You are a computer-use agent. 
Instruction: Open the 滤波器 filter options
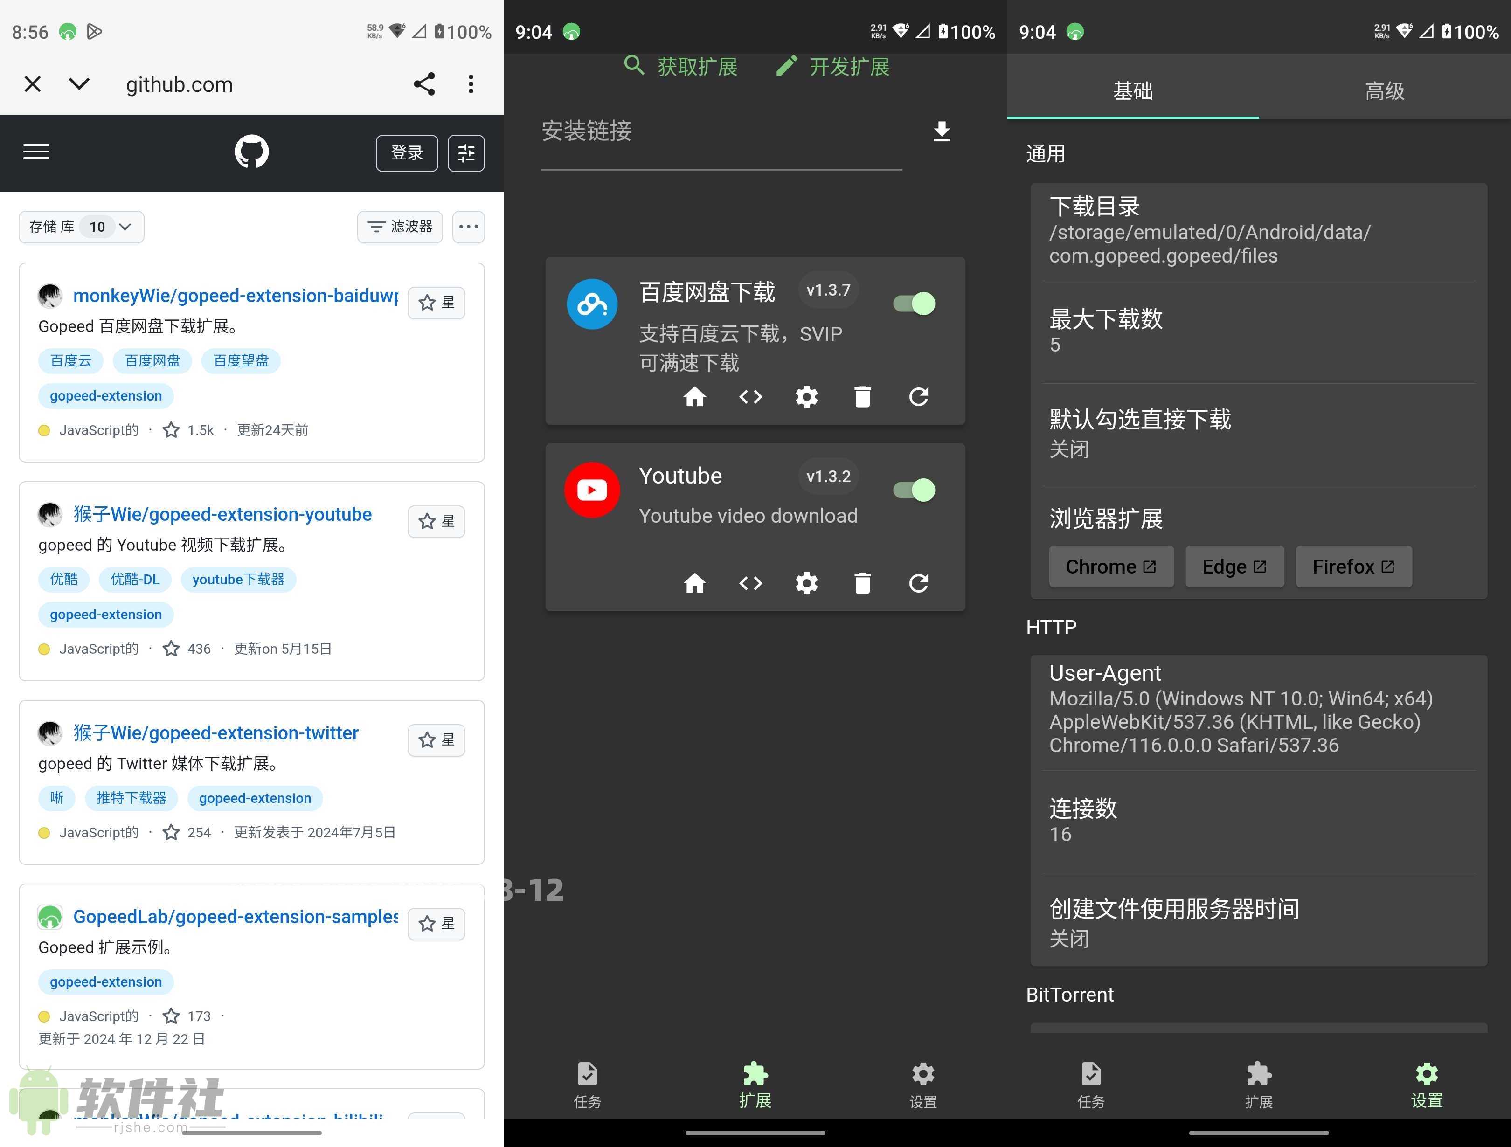(x=400, y=226)
